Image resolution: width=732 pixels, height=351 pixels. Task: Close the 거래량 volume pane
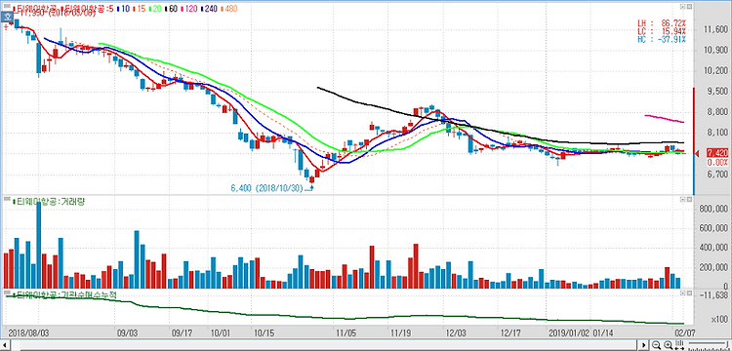689,200
